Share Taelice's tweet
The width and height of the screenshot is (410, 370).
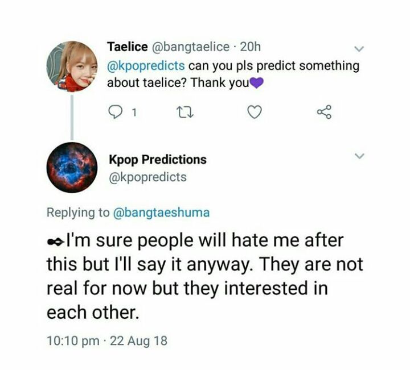click(323, 114)
